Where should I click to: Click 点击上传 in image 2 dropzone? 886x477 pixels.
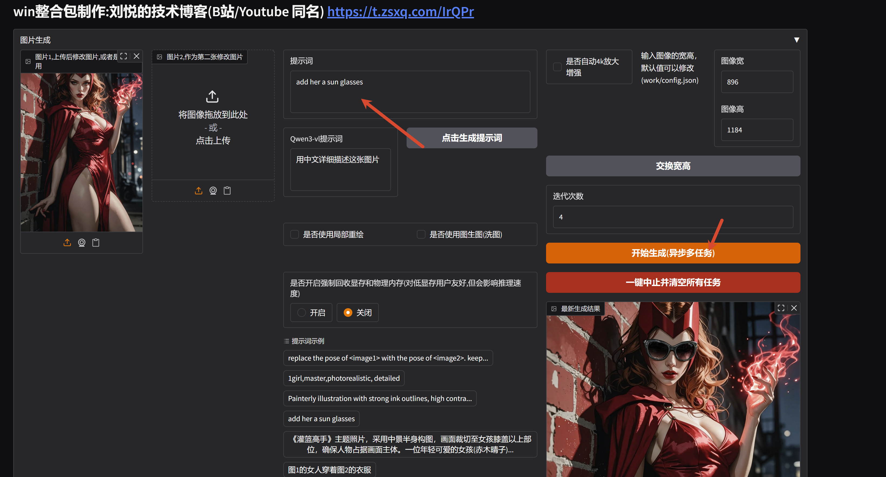[x=213, y=140]
